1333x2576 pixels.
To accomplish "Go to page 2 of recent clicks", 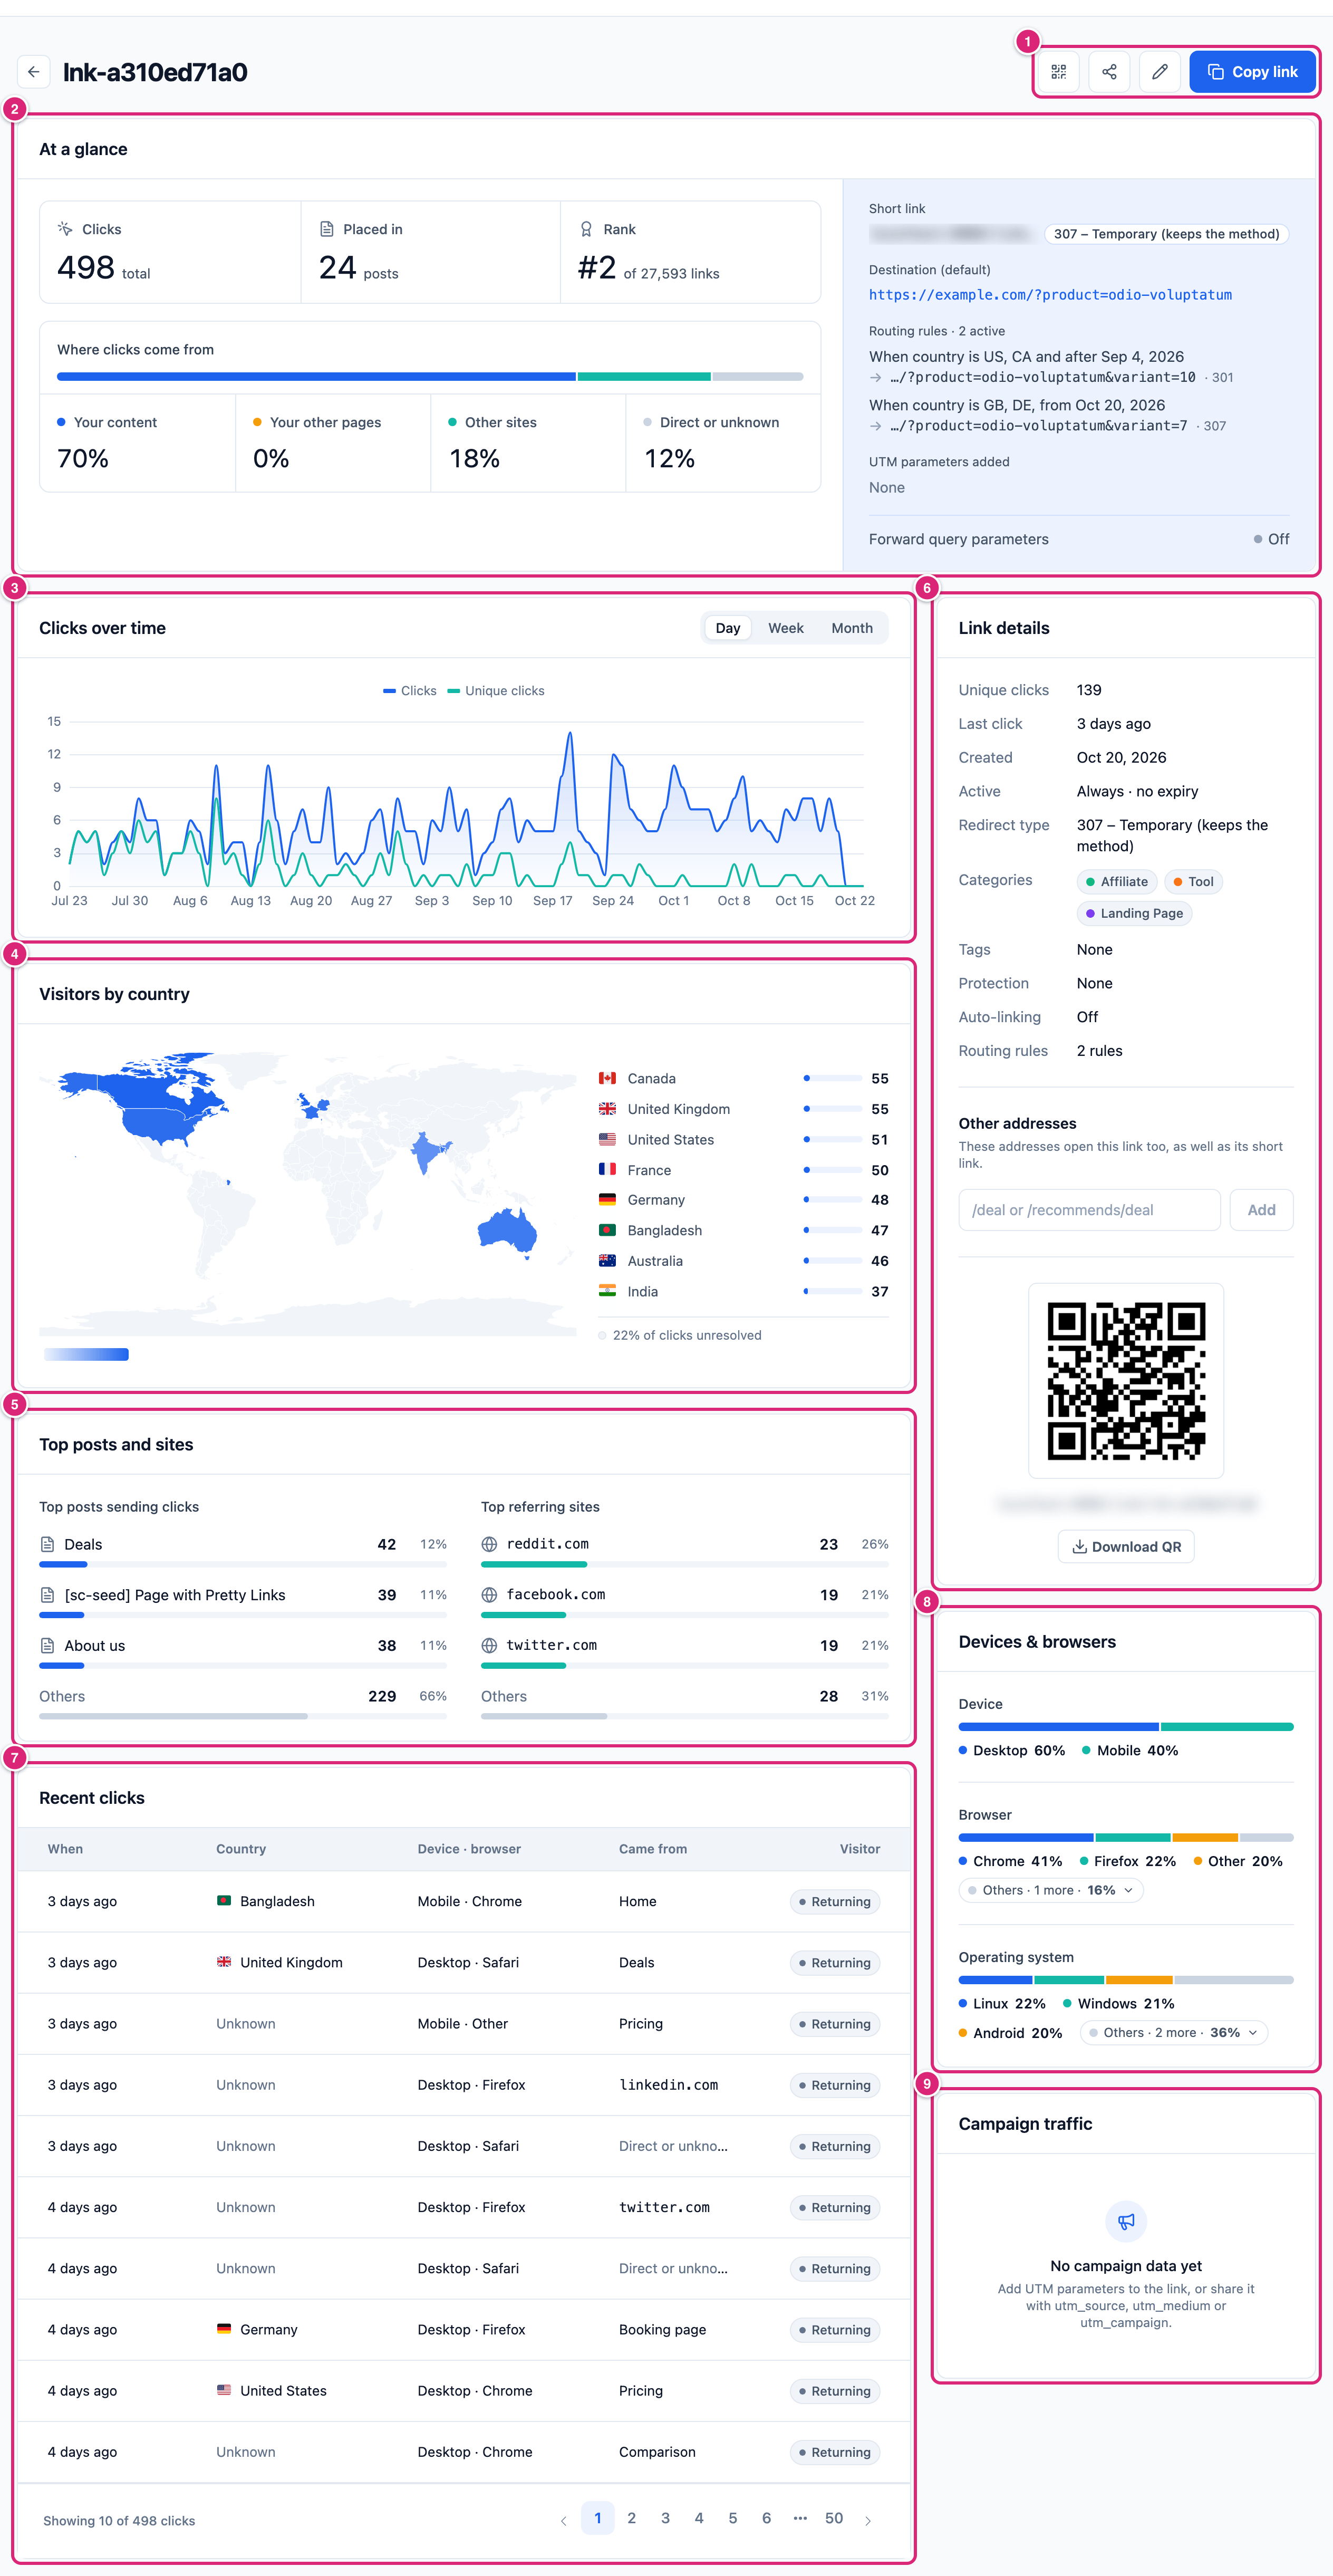I will [x=632, y=2519].
